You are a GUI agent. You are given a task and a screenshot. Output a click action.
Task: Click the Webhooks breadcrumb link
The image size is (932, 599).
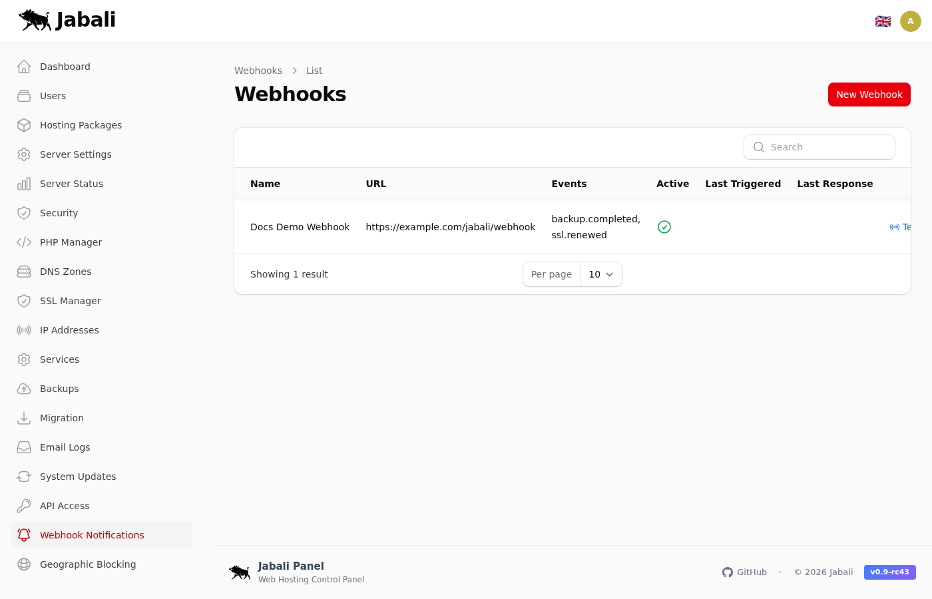tap(258, 71)
